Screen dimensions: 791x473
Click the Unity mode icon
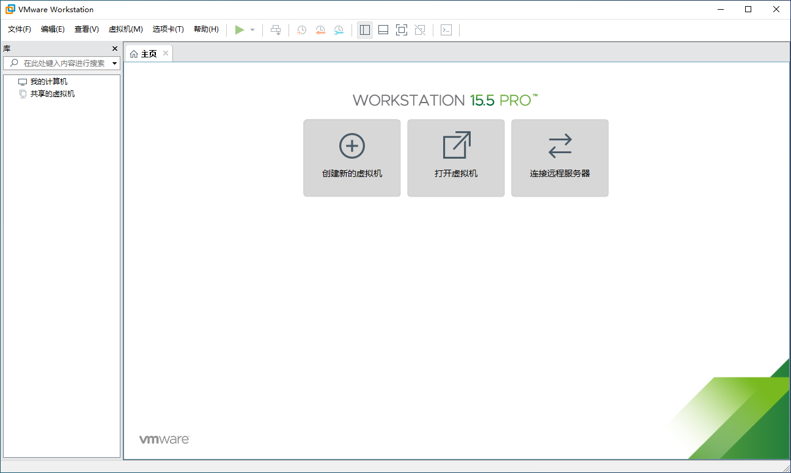pyautogui.click(x=420, y=29)
